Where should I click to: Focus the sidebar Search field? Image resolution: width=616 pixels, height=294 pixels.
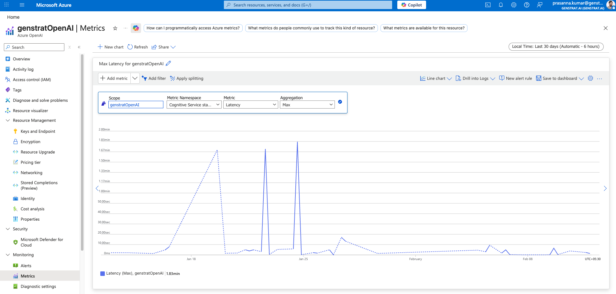tap(34, 47)
